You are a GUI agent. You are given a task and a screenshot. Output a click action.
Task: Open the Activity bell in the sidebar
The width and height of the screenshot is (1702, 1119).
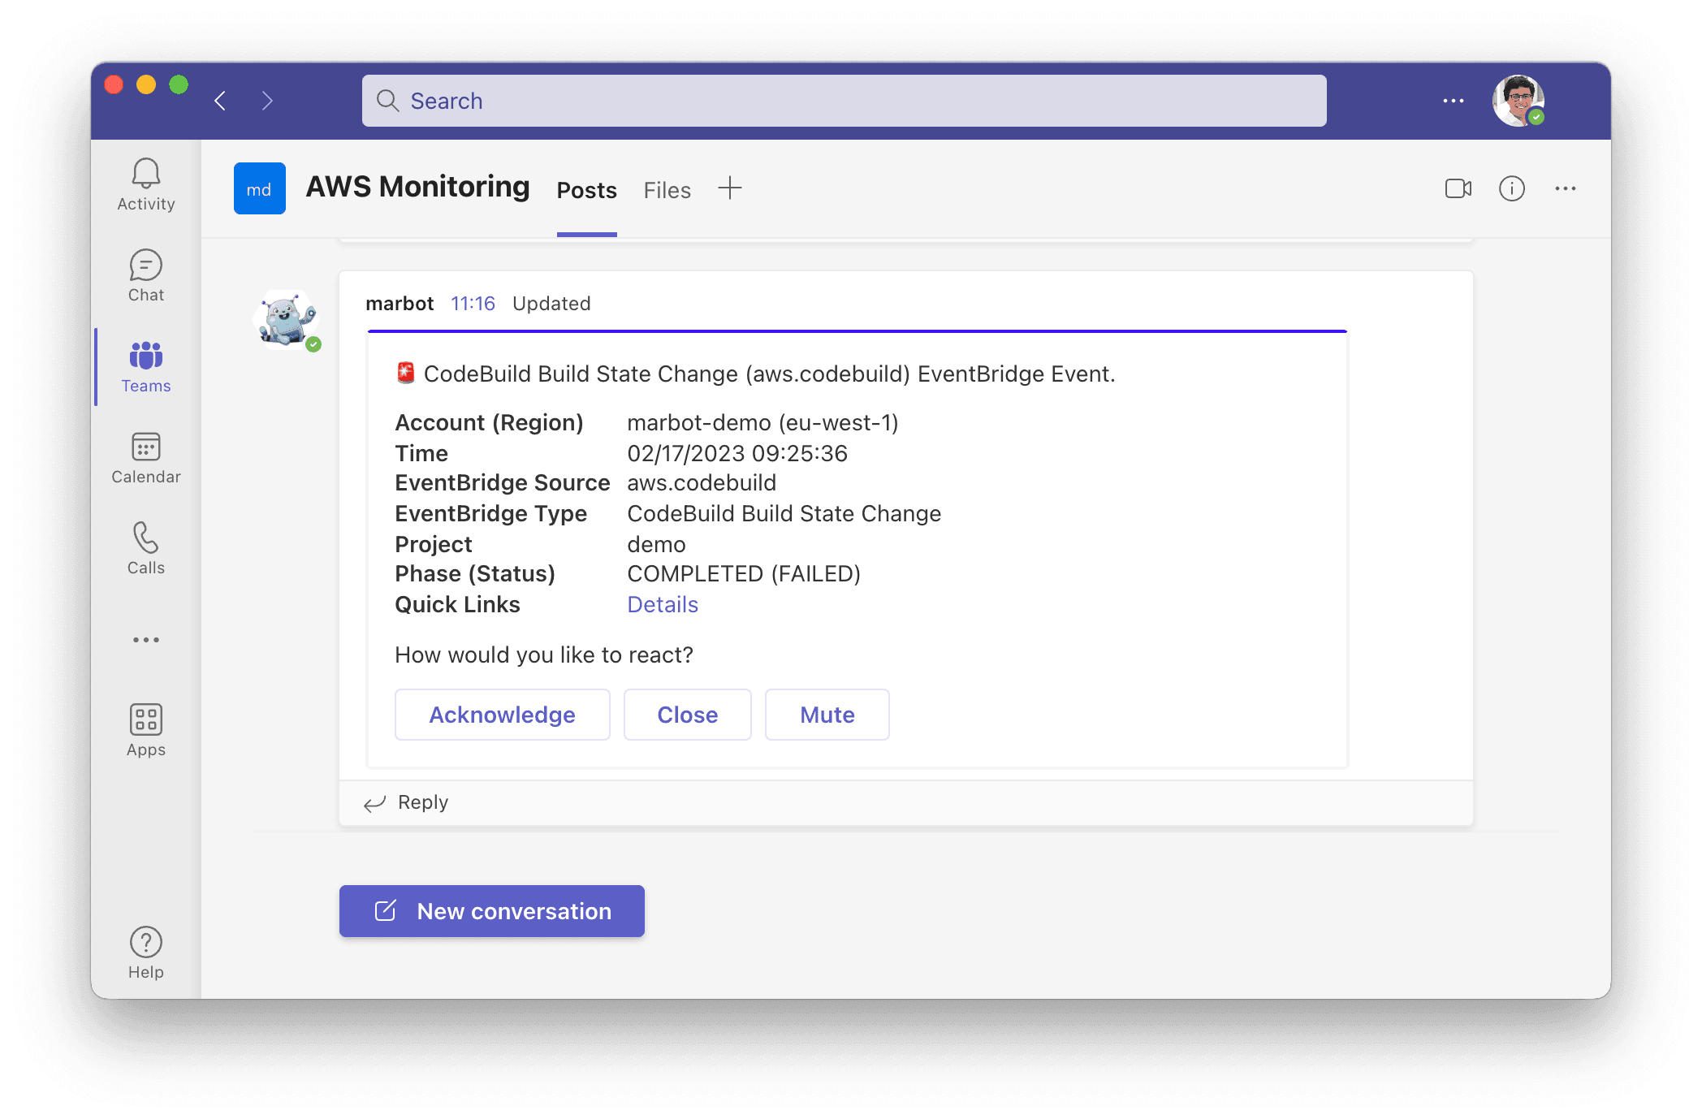146,184
